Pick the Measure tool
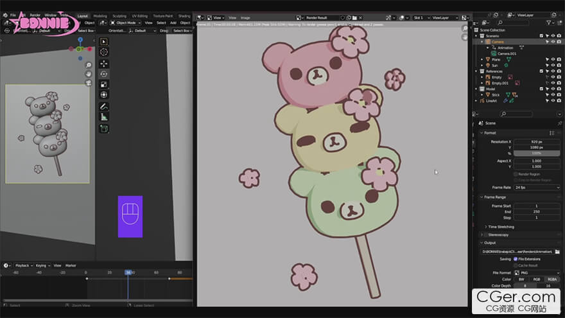 104,117
